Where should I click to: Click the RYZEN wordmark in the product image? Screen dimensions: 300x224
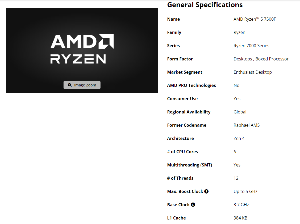[x=78, y=59]
